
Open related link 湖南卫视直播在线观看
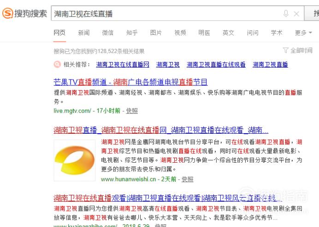[x=216, y=64]
